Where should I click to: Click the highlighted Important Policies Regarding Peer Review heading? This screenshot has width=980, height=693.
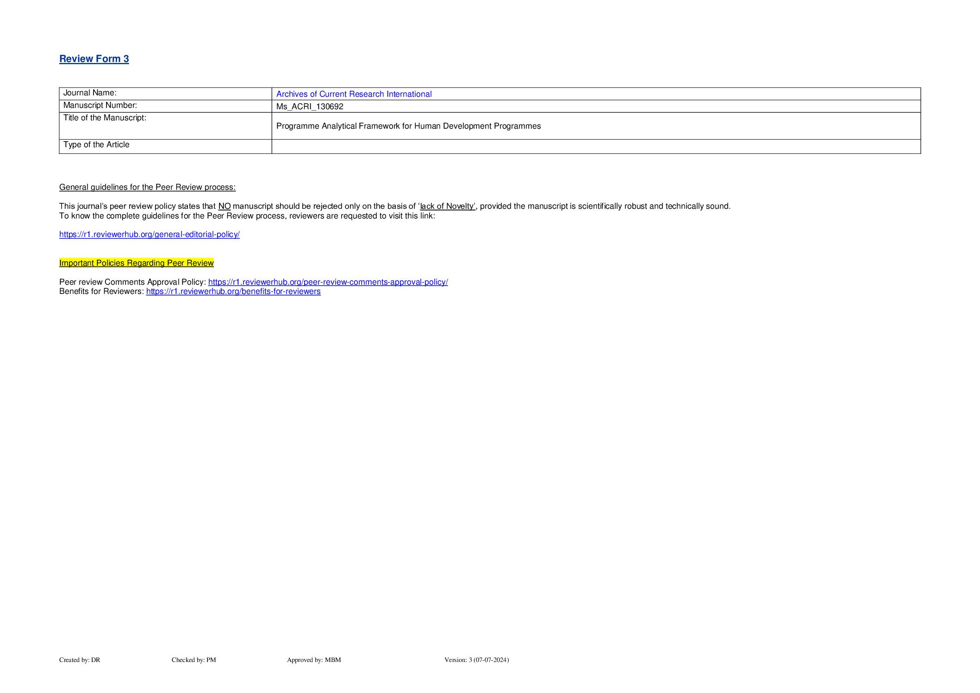point(136,263)
